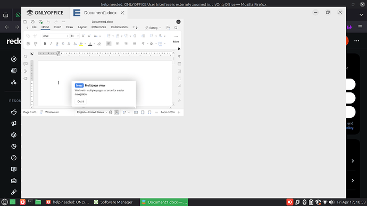Open the File tab
367x206 pixels.
34,27
